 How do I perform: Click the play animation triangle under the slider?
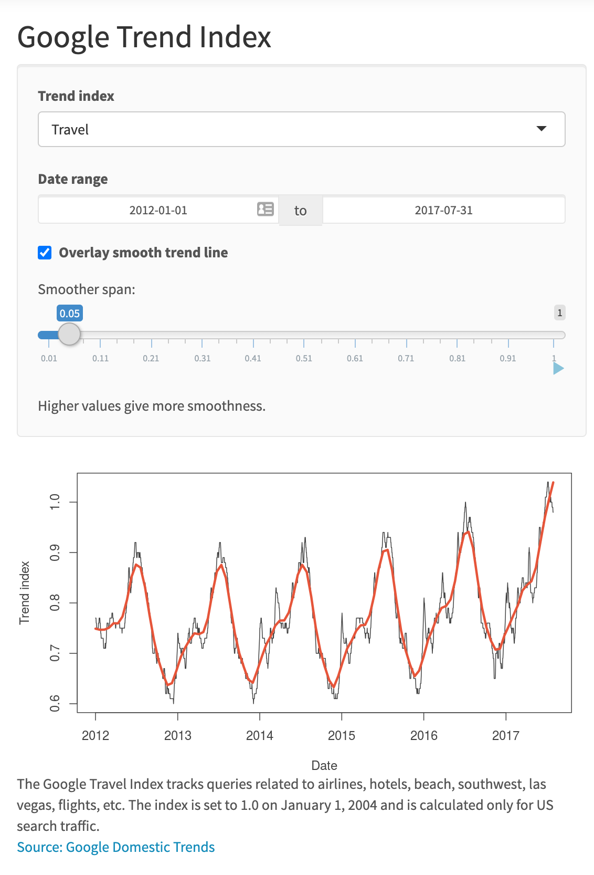558,369
